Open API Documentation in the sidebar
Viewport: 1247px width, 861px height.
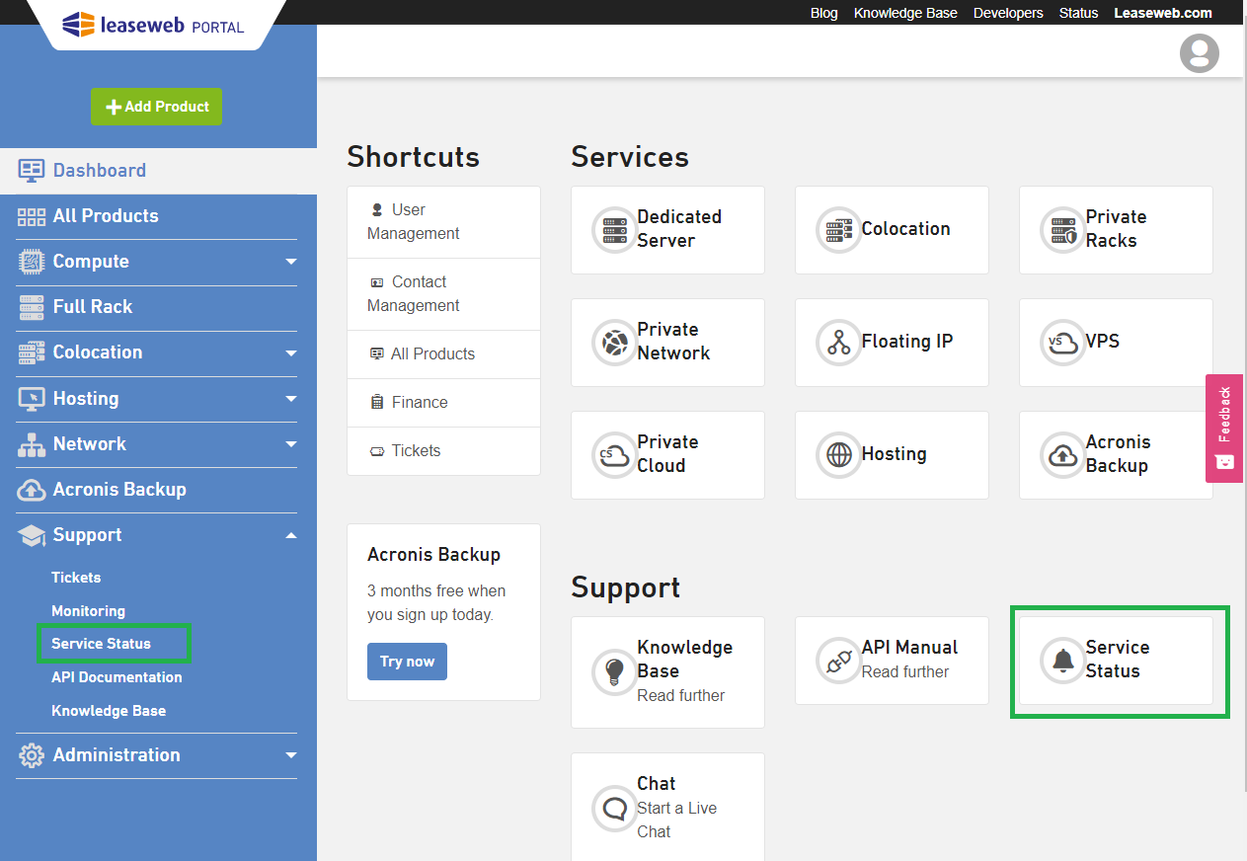(117, 677)
